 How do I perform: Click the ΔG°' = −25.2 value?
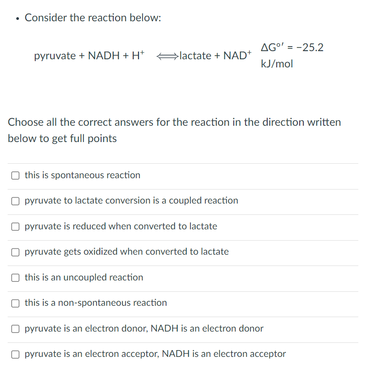click(292, 47)
